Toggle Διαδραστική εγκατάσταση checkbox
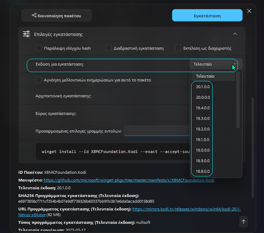Screen dimensions: 264x233 [108, 48]
